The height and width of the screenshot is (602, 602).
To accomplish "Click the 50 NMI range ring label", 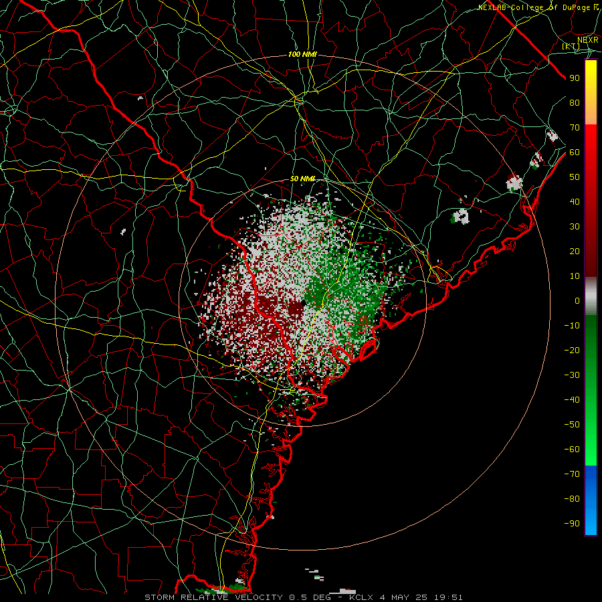I will [x=302, y=179].
